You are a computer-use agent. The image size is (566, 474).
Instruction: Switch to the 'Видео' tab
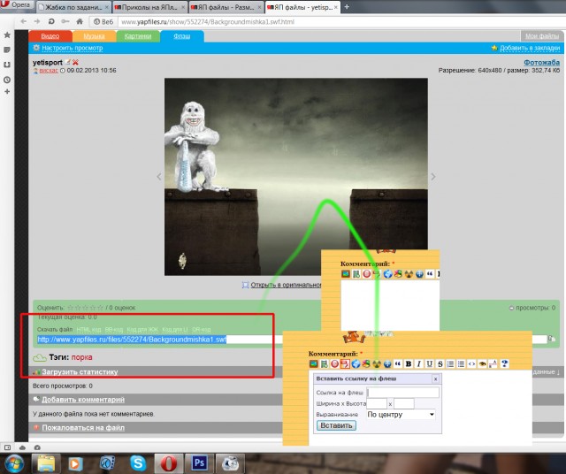click(x=49, y=36)
